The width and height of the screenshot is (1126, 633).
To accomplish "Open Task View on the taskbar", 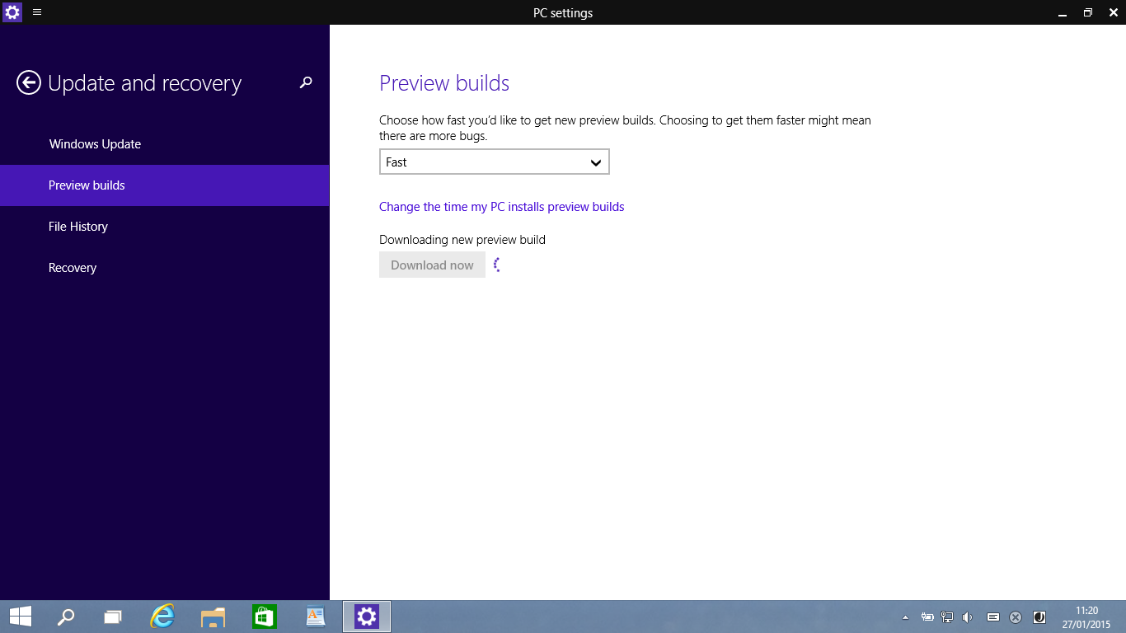I will (x=113, y=617).
